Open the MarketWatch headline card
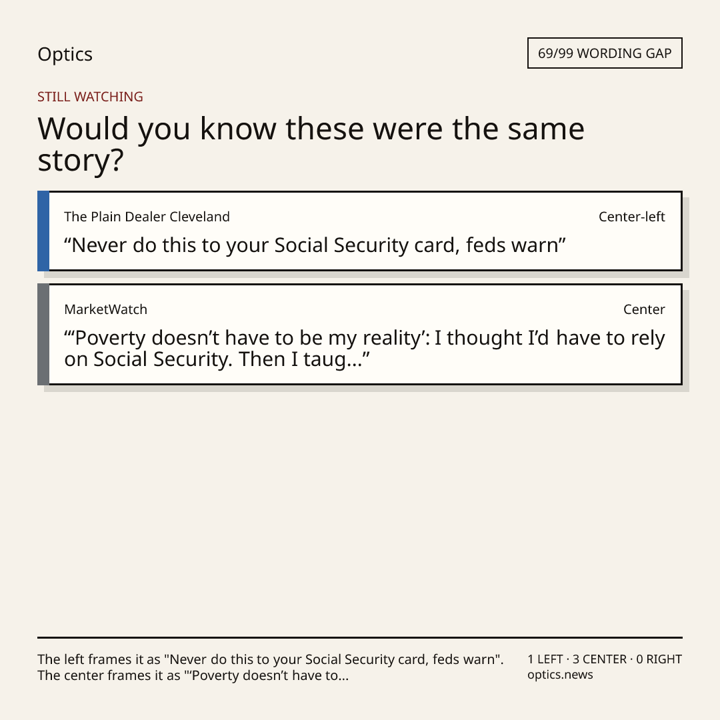 pos(360,334)
